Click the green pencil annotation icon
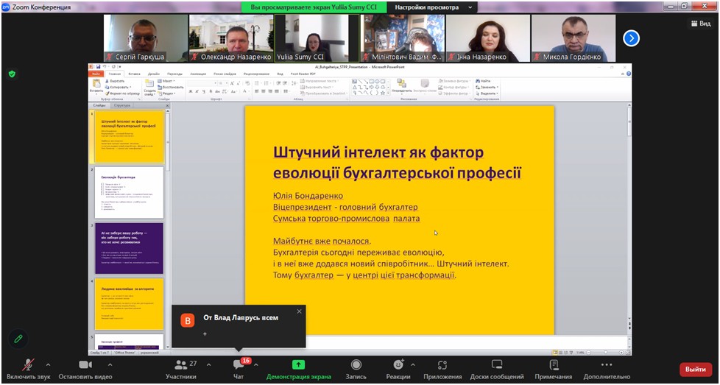720x385 pixels. 18,339
